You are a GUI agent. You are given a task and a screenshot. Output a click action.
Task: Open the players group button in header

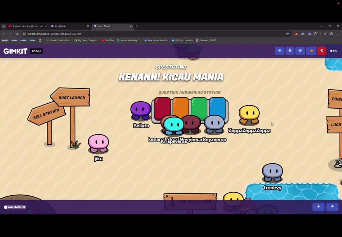coord(300,51)
